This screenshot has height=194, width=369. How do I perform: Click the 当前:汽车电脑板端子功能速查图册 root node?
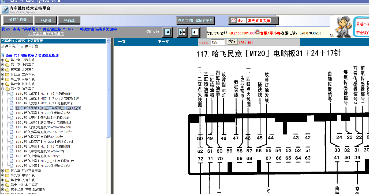click(x=32, y=55)
